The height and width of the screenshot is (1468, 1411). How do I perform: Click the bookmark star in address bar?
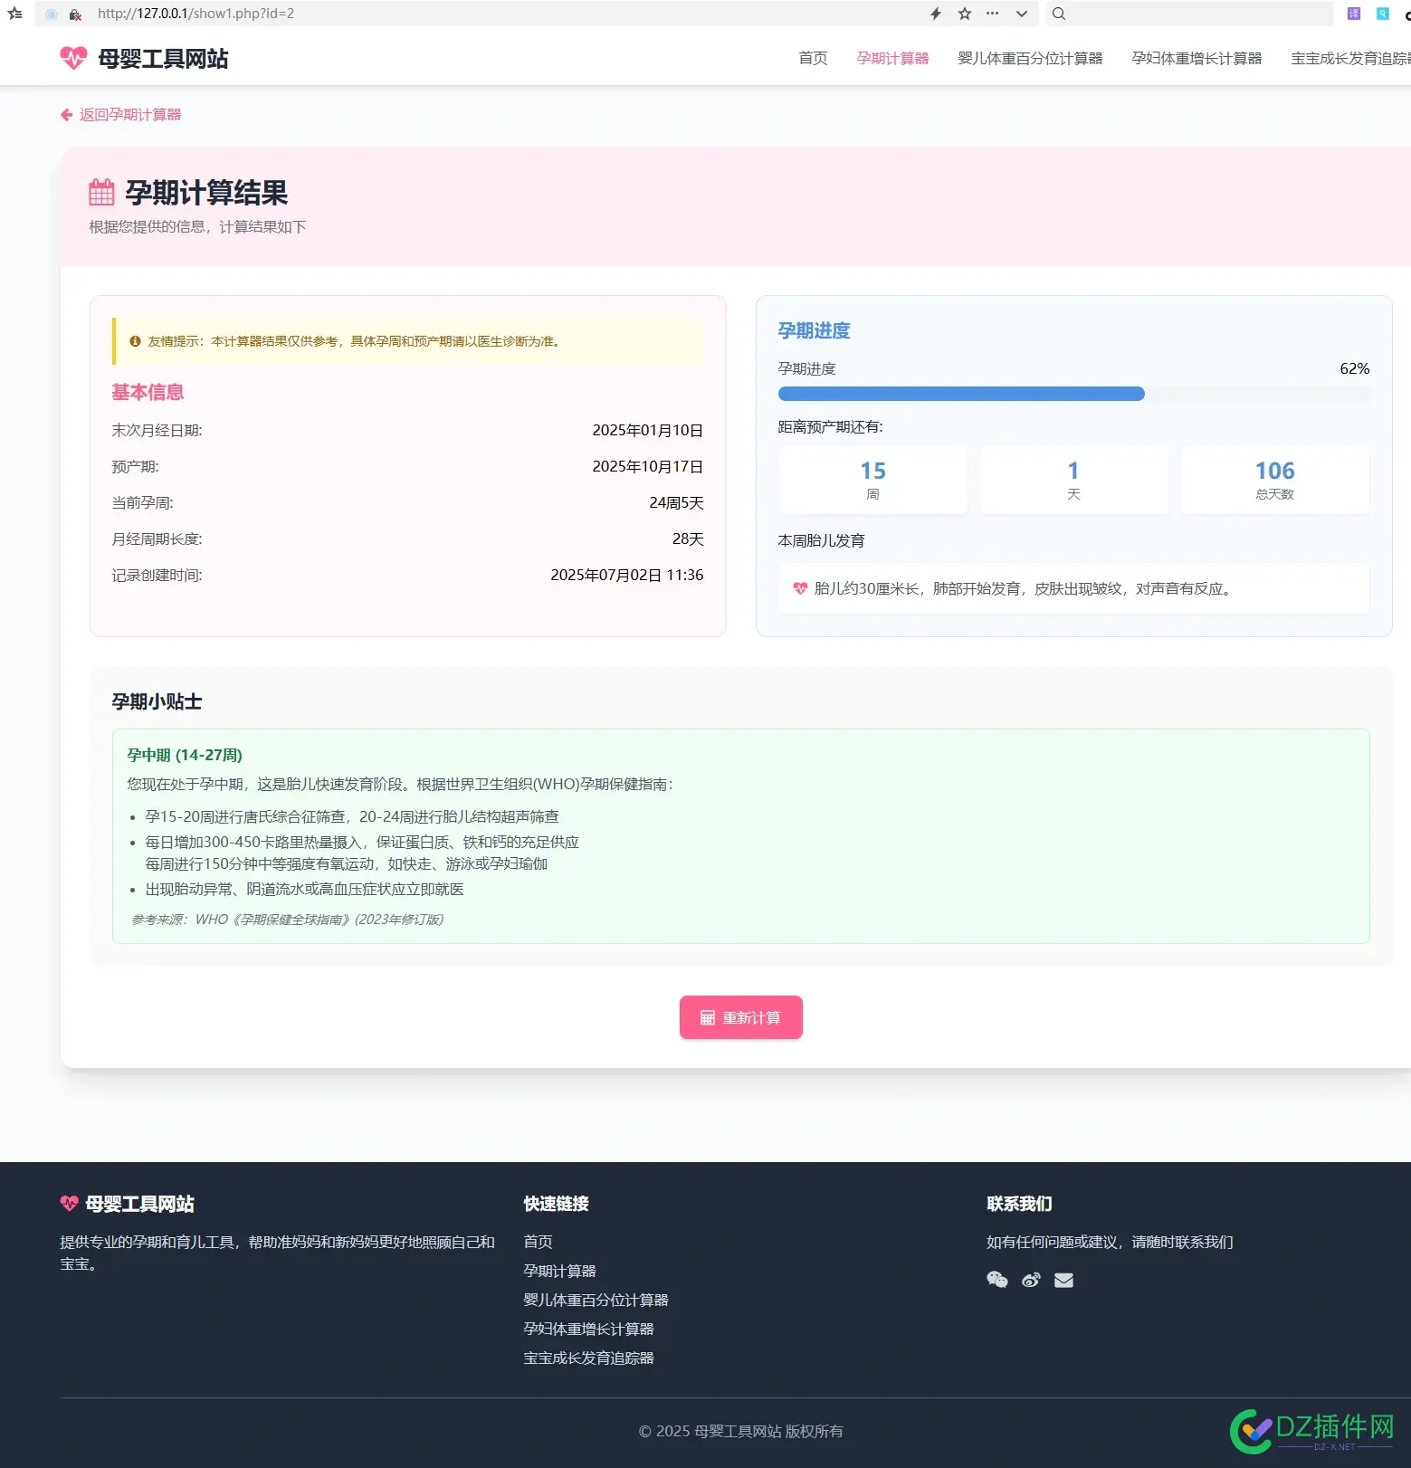click(x=965, y=14)
